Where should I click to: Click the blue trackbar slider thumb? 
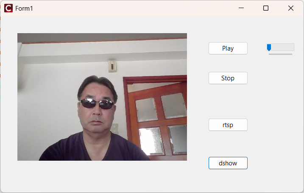(x=269, y=48)
